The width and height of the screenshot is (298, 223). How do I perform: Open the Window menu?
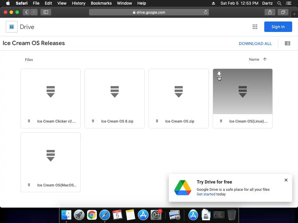click(x=125, y=3)
